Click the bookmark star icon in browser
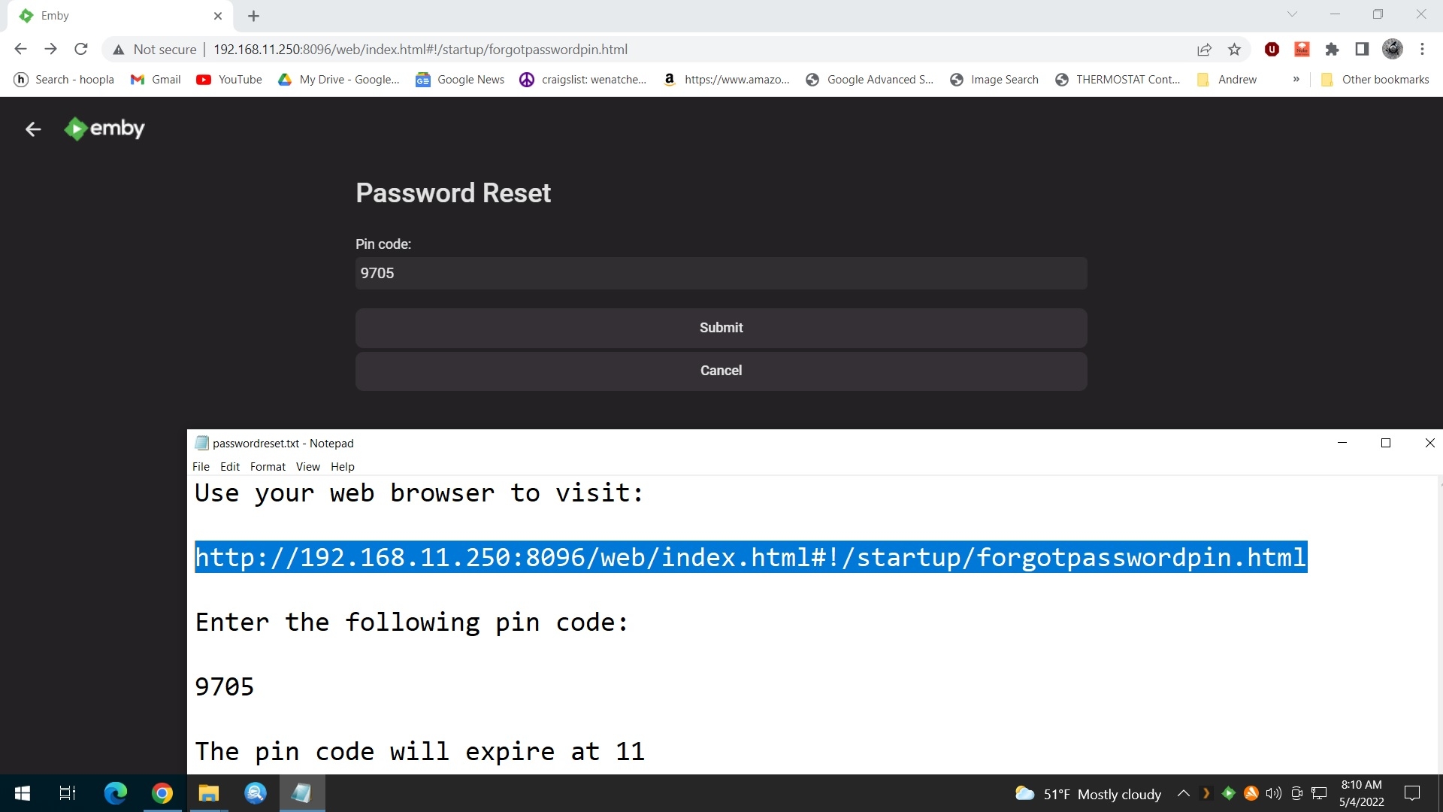 coord(1236,50)
